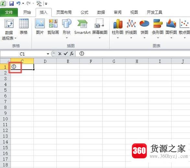Expand the Undo history dropdown
This screenshot has width=190, height=168.
[x=23, y=3]
